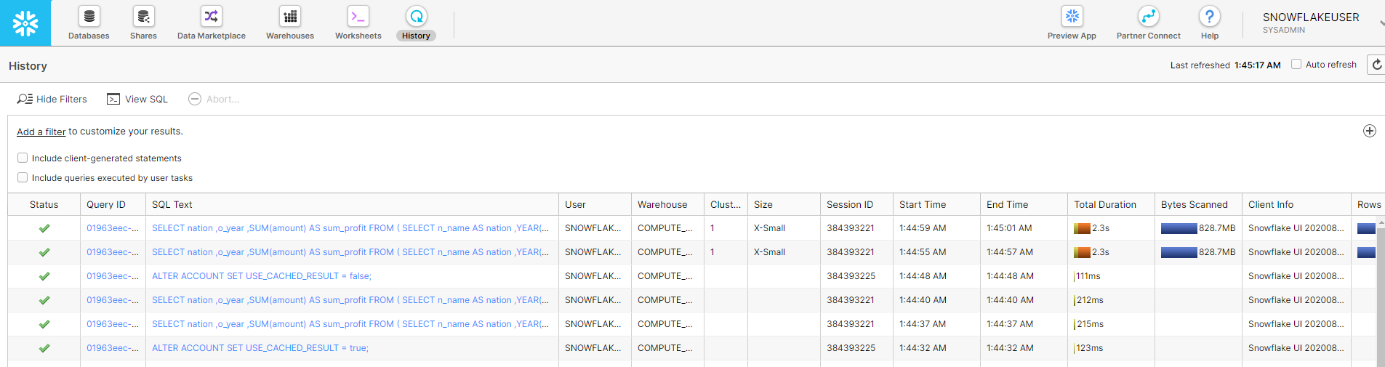Click the Snowflake logo icon
The image size is (1385, 367).
[x=25, y=23]
